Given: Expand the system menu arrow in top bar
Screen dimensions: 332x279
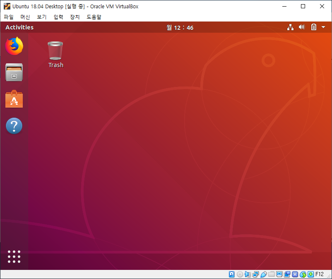Looking at the screenshot, I should [323, 27].
